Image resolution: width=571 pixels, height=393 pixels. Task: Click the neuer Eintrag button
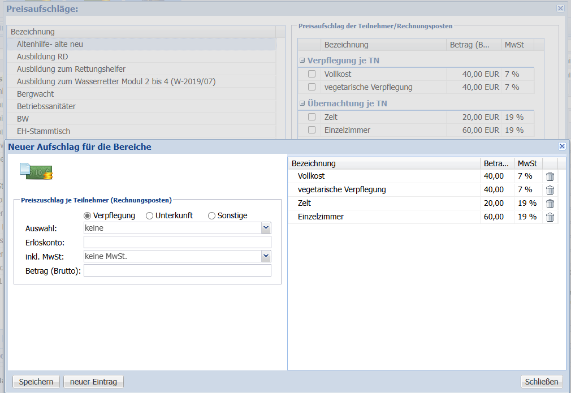93,382
